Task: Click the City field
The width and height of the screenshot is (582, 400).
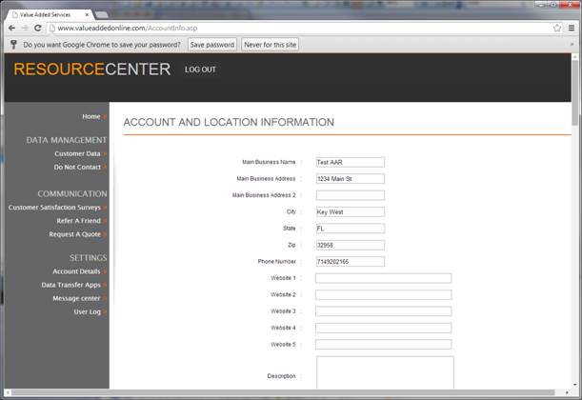Action: tap(350, 211)
